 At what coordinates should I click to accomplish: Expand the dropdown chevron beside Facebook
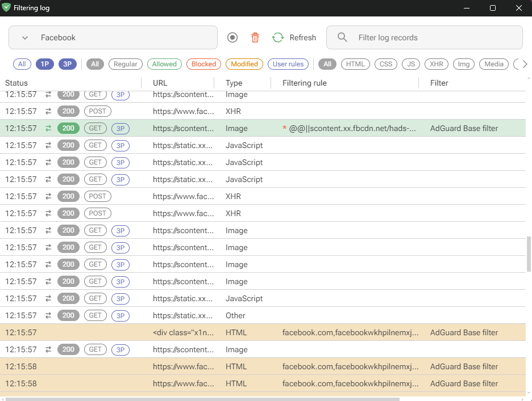[x=25, y=37]
